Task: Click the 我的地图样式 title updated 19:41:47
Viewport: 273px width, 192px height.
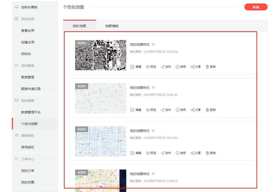Action: (140, 88)
